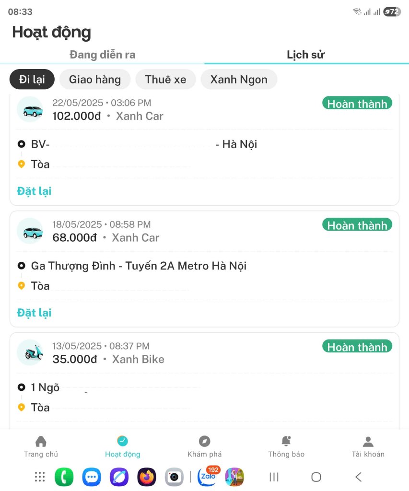Tap Đặt lại on 68.000đ trip
This screenshot has width=409, height=491.
34,313
